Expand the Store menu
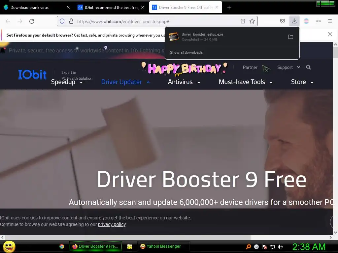This screenshot has height=253, width=338. click(x=302, y=82)
